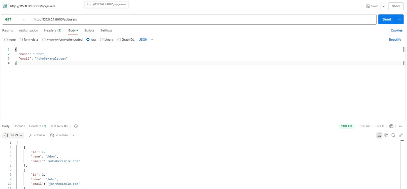Click the Save button label
The width and height of the screenshot is (407, 189).
pos(375,6)
